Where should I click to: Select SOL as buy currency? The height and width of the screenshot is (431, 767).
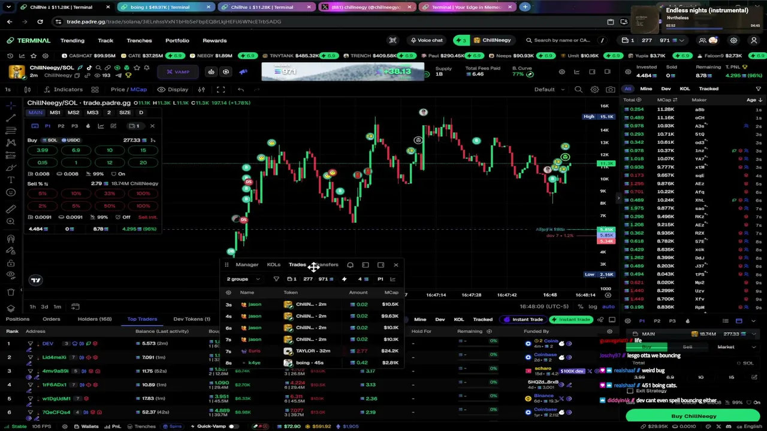click(x=49, y=140)
